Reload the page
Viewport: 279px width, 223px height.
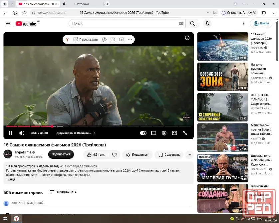tap(24, 13)
